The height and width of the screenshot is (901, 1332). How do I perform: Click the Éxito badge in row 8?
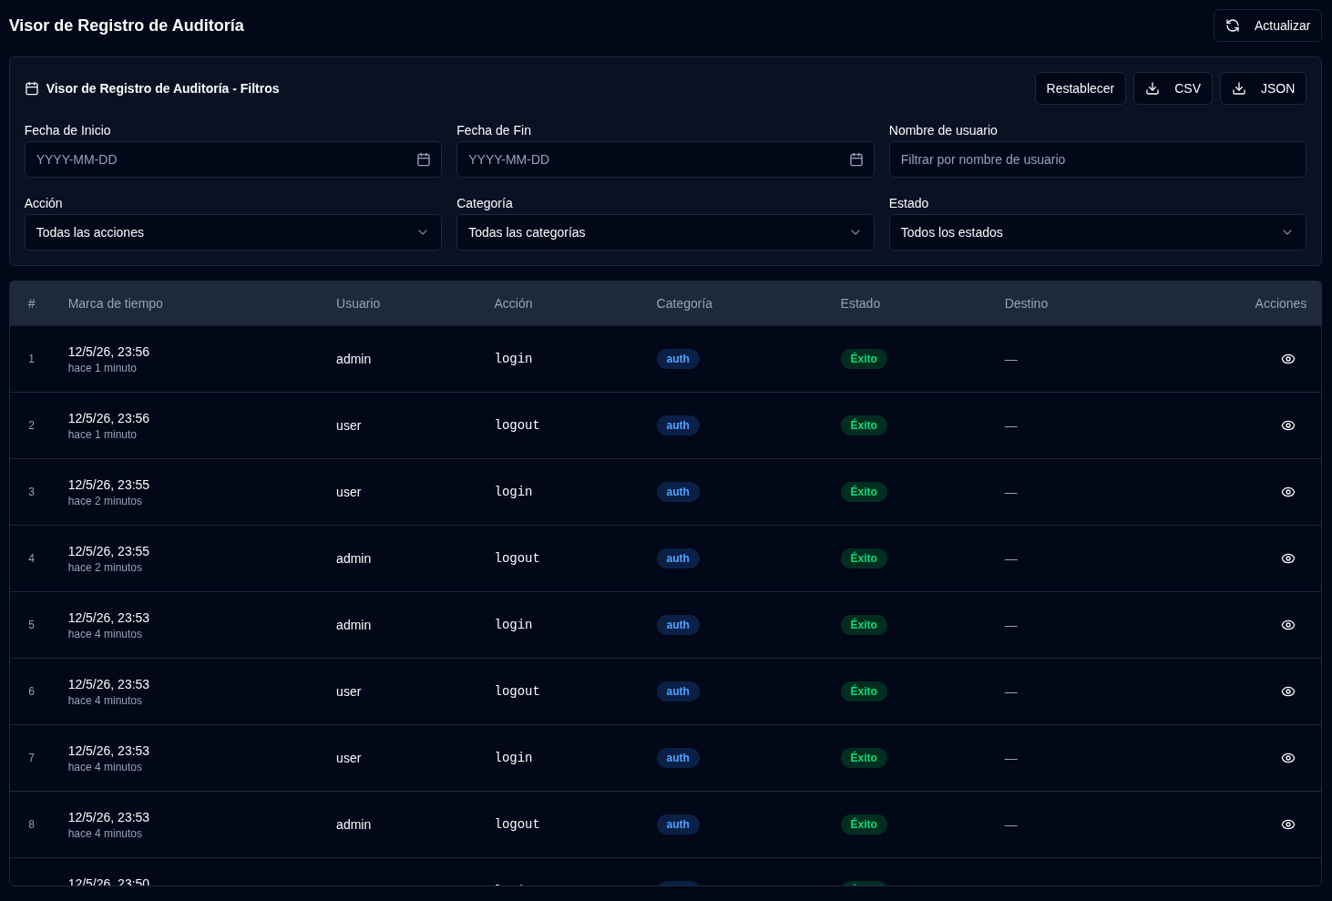(x=864, y=824)
